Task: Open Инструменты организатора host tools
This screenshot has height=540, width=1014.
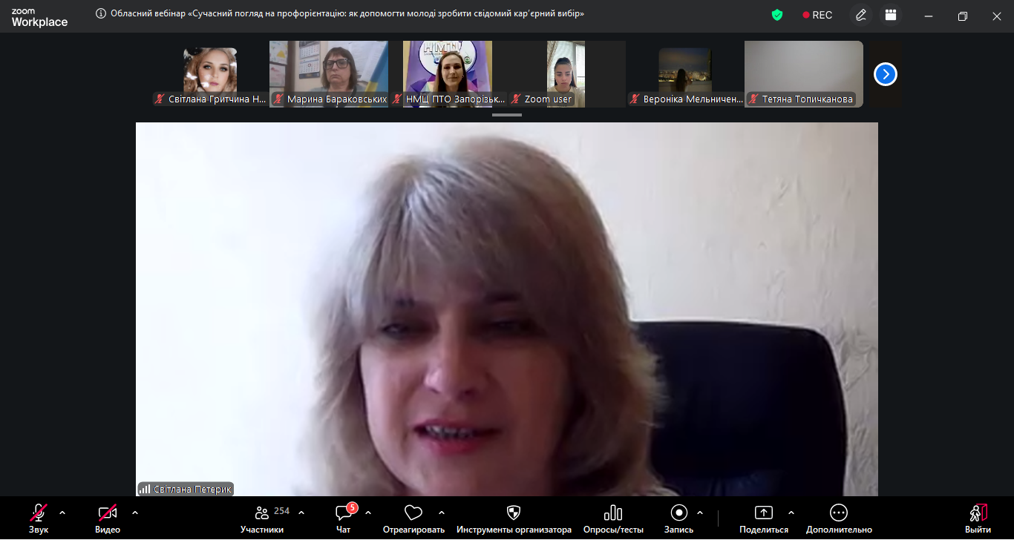Action: tap(514, 518)
